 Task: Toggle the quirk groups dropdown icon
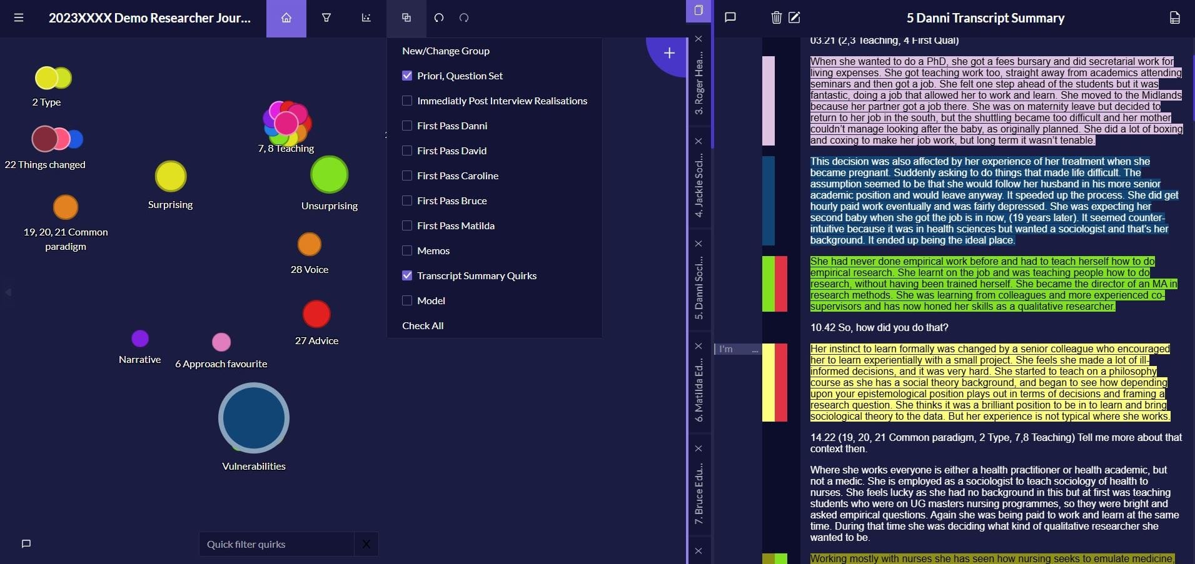406,18
